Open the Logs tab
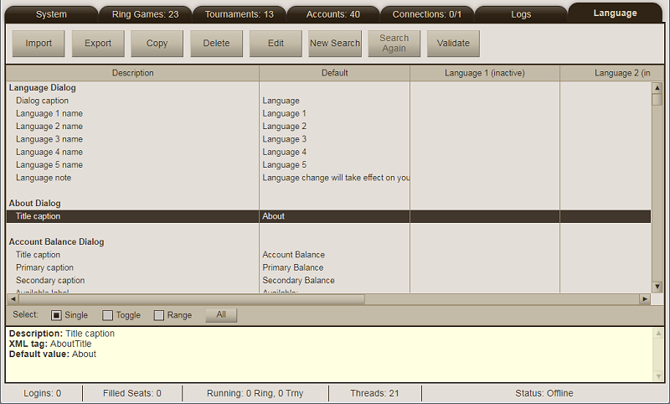The image size is (670, 404). coord(521,14)
